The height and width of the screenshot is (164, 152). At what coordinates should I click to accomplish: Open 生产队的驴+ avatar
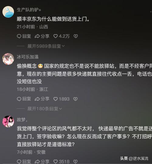coord(8,12)
